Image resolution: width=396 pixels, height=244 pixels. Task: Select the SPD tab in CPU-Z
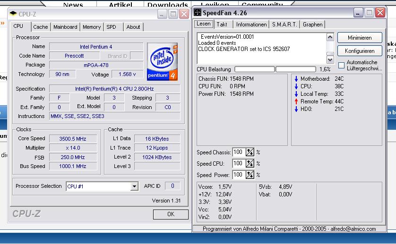pyautogui.click(x=111, y=27)
